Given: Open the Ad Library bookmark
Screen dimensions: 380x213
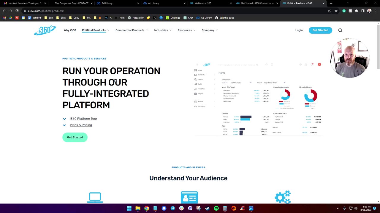Looking at the screenshot, I should (204, 18).
